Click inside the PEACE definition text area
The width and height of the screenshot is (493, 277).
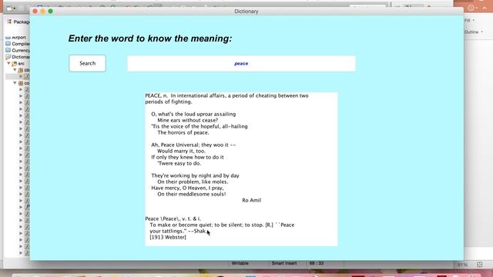pyautogui.click(x=241, y=169)
